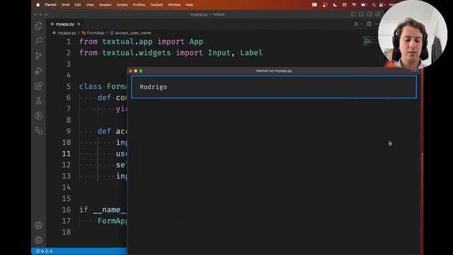Click the word Label on line 2
The image size is (453, 255).
251,53
